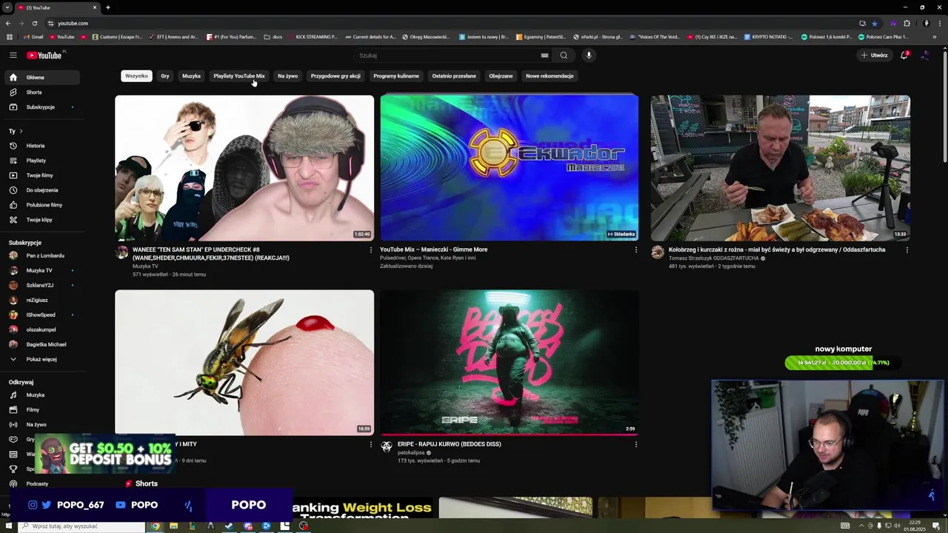Image resolution: width=948 pixels, height=533 pixels.
Task: Reload page with browser refresh button
Action: (x=34, y=23)
